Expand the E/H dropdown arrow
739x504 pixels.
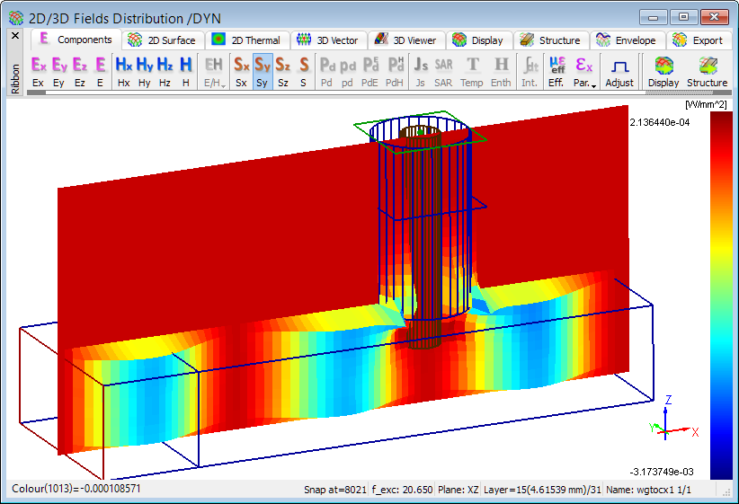214,82
